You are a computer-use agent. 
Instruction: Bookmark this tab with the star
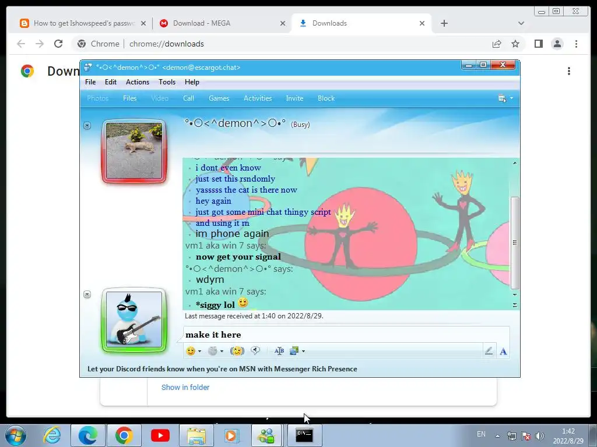[515, 44]
